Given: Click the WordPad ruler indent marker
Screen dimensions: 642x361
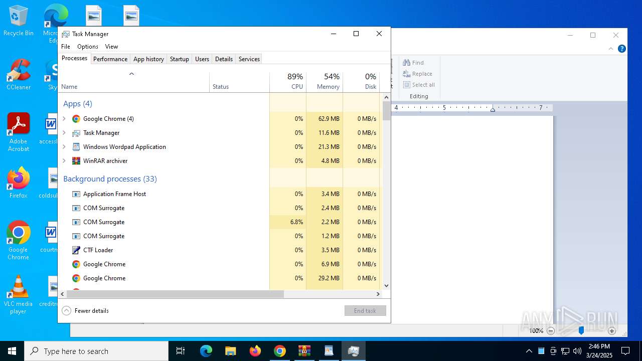Looking at the screenshot, I should pyautogui.click(x=493, y=108).
